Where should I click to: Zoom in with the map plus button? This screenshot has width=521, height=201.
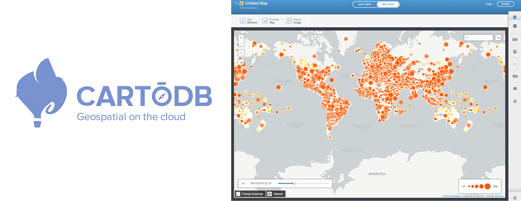(x=241, y=38)
